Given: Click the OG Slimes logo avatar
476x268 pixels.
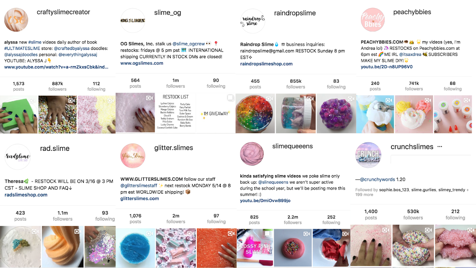Looking at the screenshot, I should (x=133, y=21).
